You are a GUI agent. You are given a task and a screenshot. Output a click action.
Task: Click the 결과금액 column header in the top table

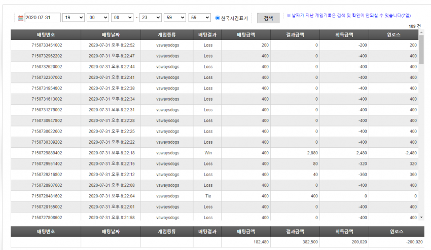[295, 35]
